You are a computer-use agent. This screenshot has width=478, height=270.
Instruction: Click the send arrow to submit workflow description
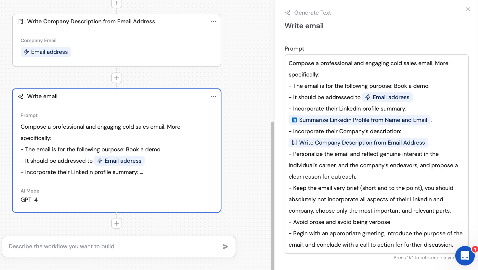click(225, 247)
